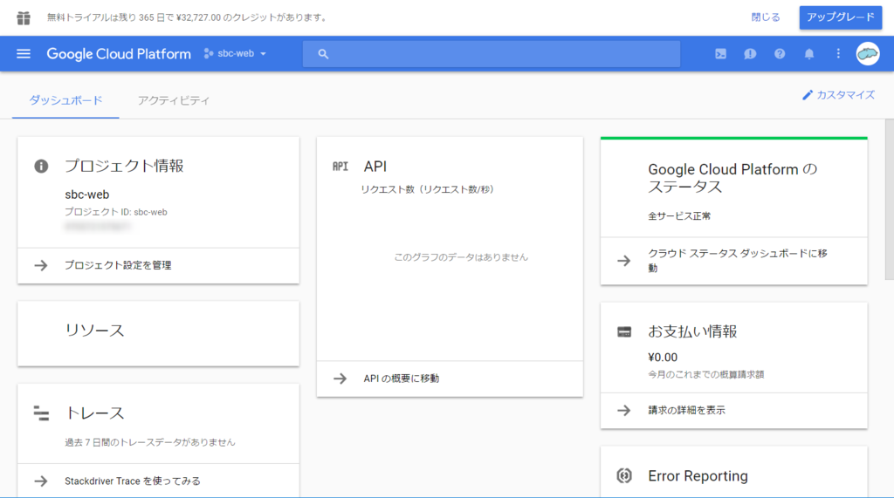Image resolution: width=894 pixels, height=498 pixels.
Task: Open the user account avatar
Action: [868, 53]
